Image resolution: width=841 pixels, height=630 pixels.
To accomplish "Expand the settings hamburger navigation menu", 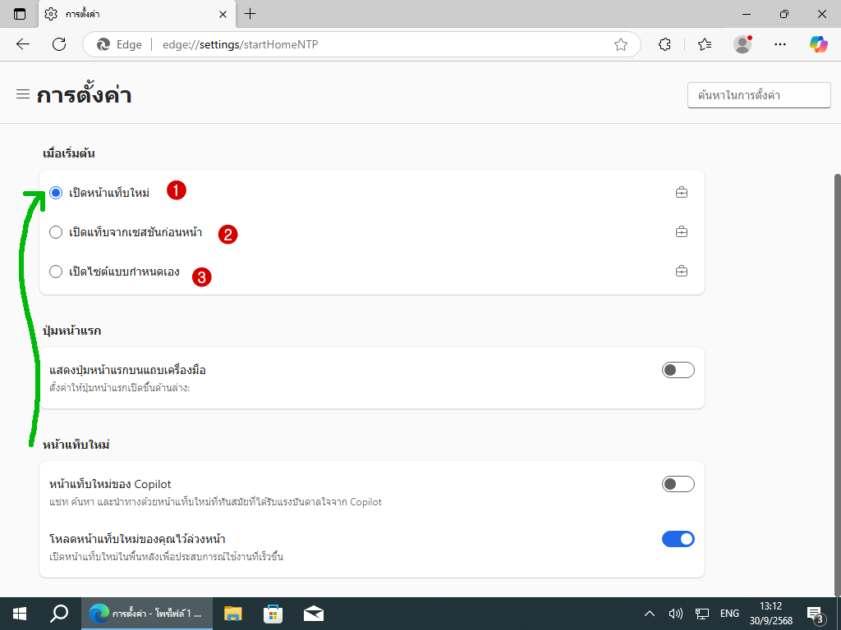I will (x=23, y=94).
